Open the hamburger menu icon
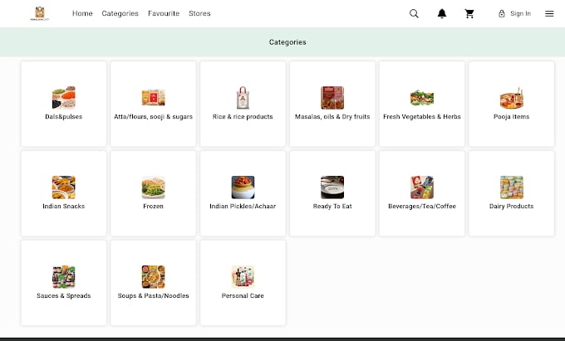 549,13
